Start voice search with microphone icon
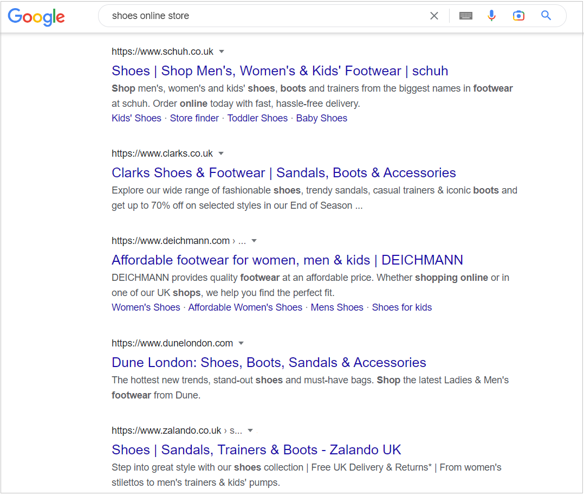The image size is (584, 495). click(x=492, y=16)
